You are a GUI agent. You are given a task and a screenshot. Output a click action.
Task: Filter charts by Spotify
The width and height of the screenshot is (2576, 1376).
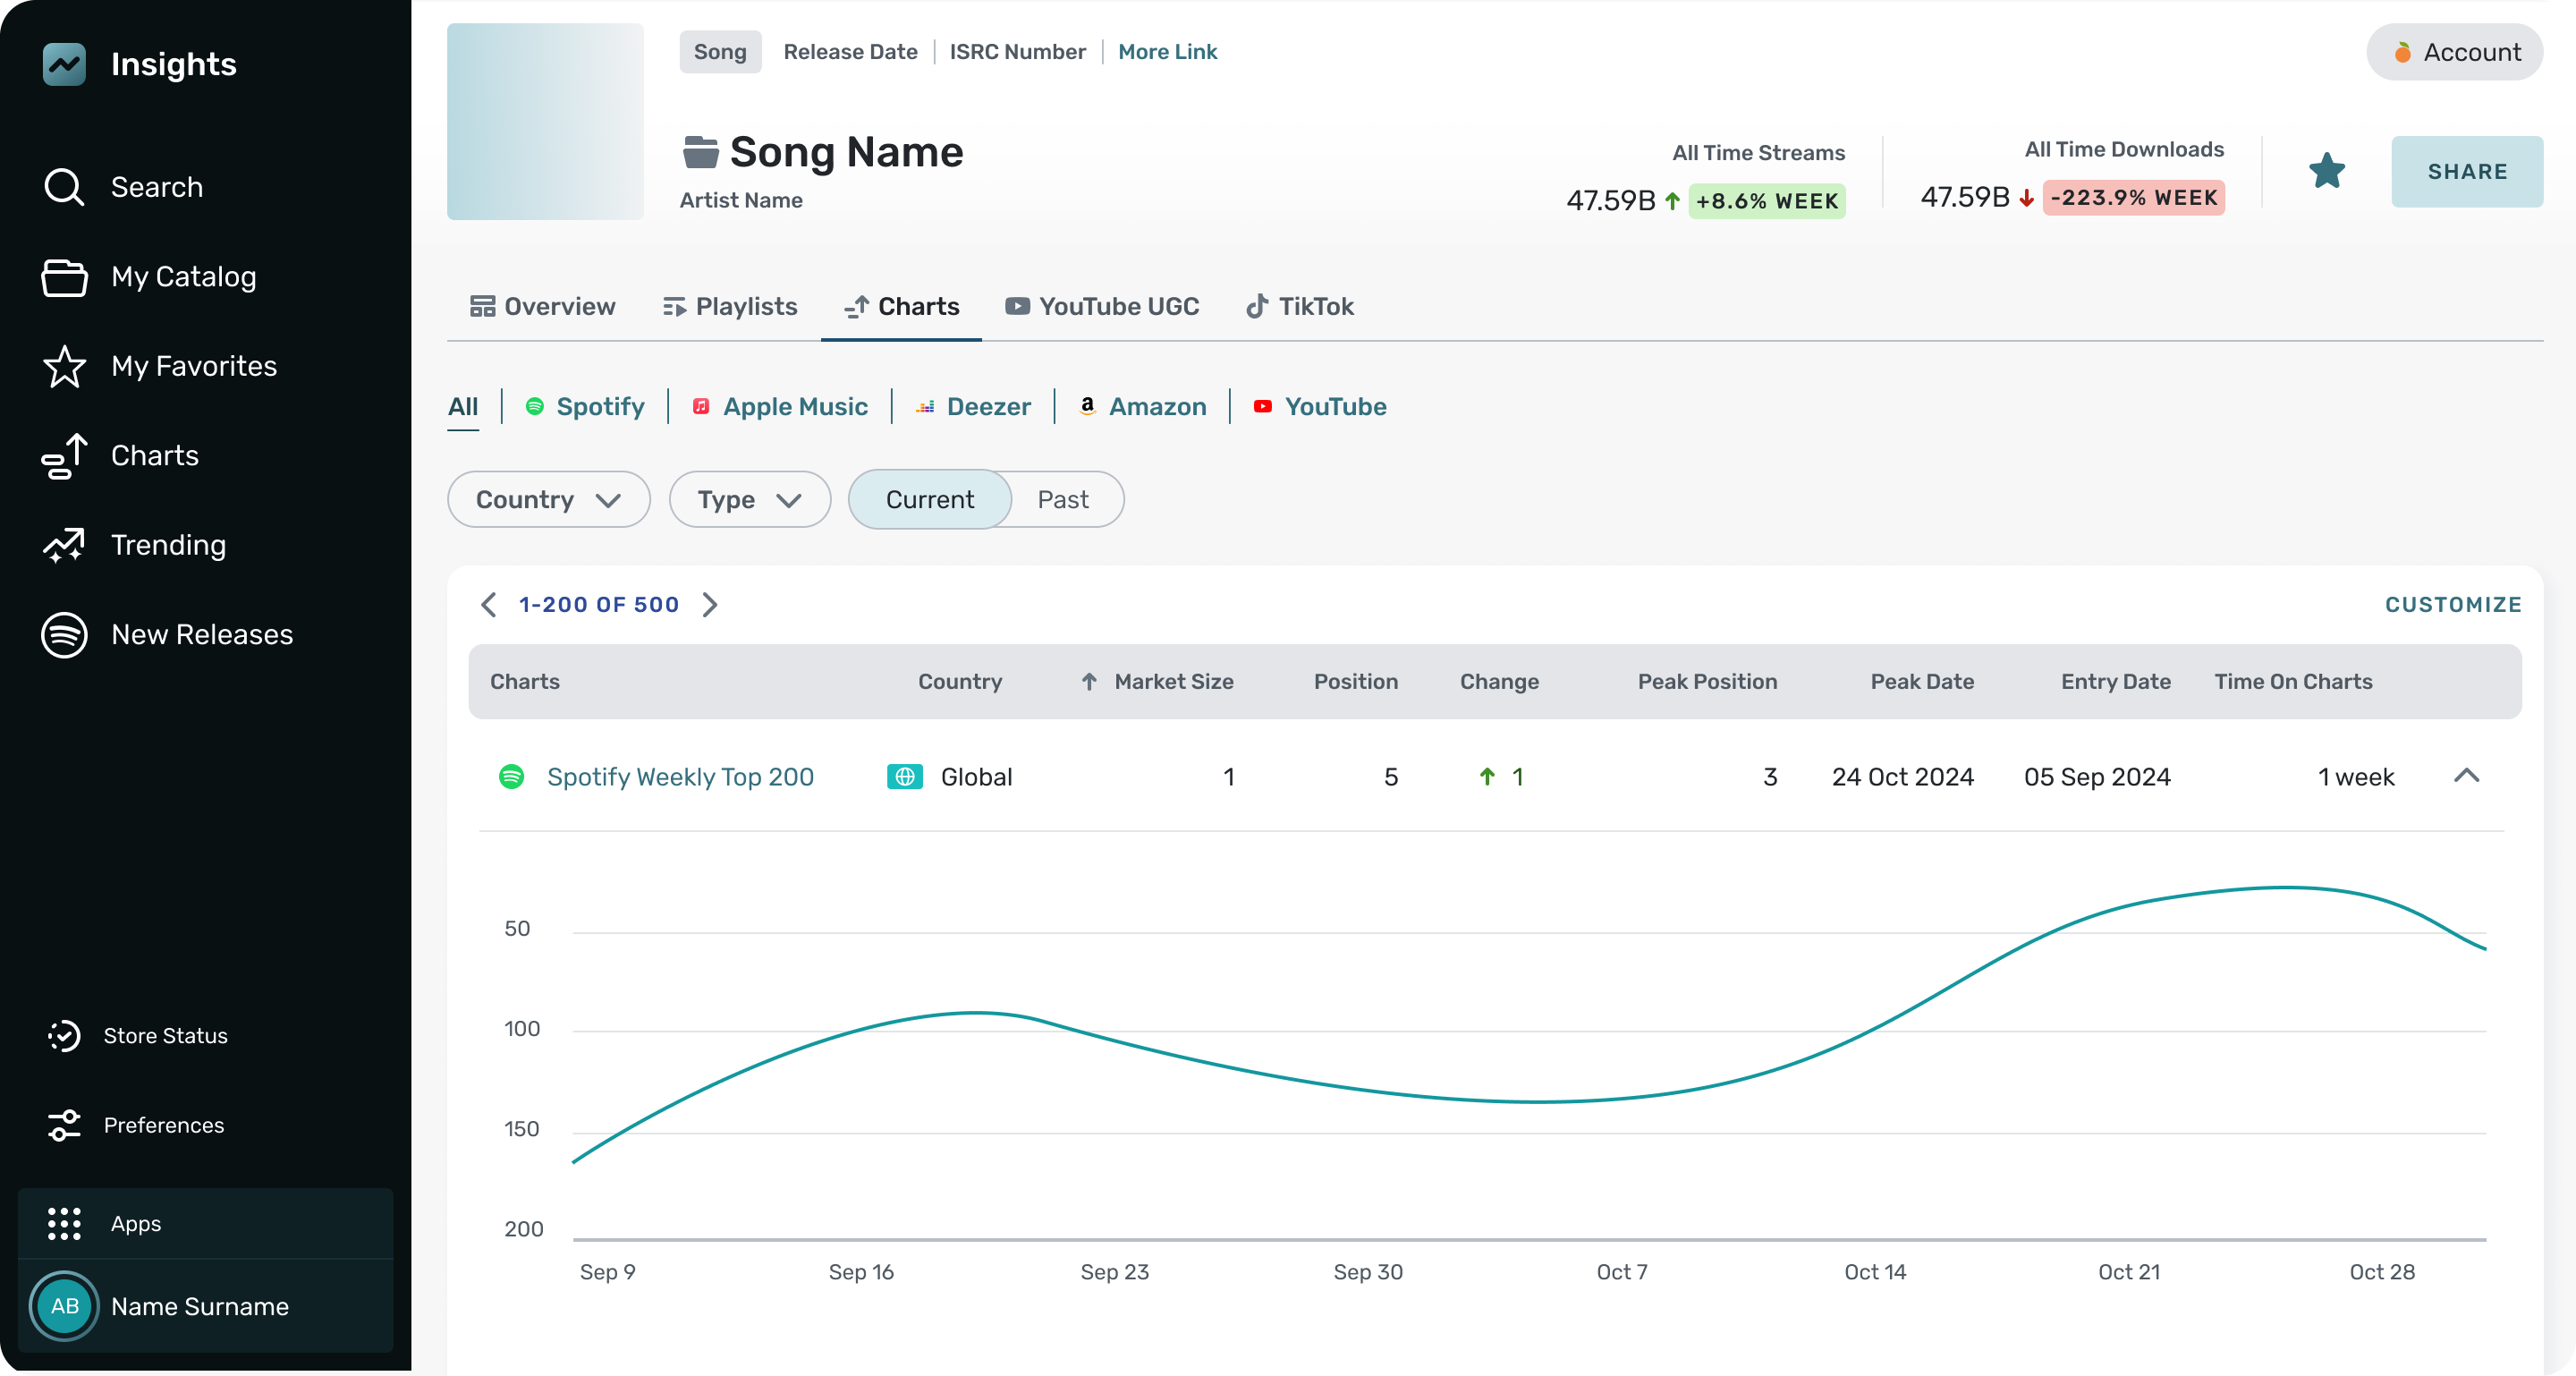tap(585, 407)
